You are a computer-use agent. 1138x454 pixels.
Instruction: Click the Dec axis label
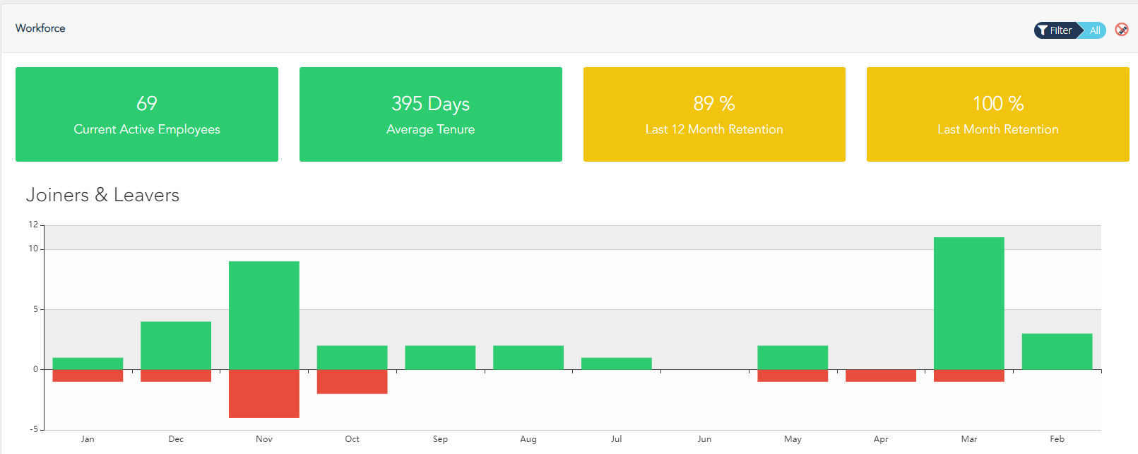[176, 439]
